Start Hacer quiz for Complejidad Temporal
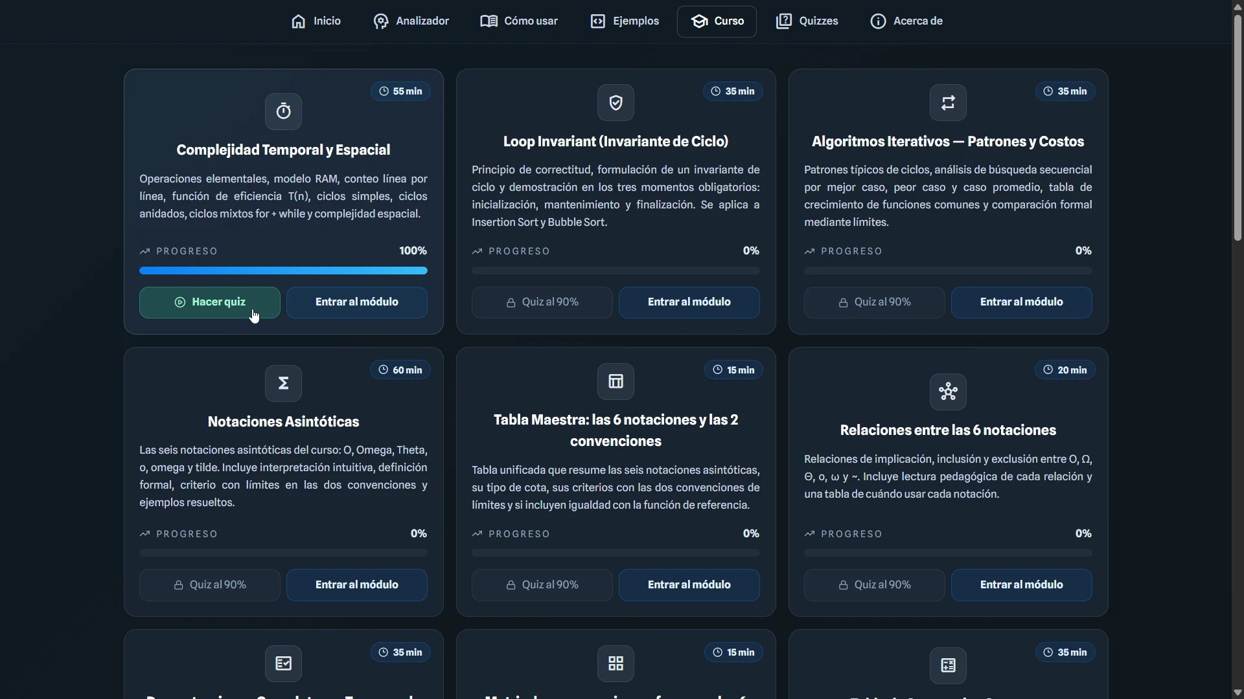The image size is (1244, 699). (210, 302)
